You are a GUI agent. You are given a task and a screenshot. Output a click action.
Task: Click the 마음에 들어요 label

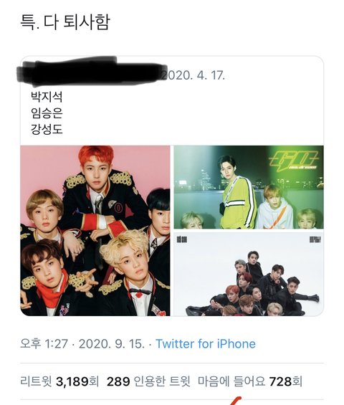tap(231, 381)
